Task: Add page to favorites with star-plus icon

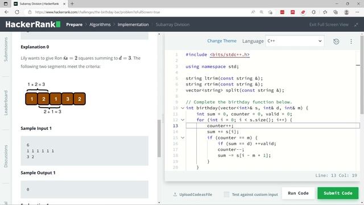Action: pyautogui.click(x=270, y=12)
